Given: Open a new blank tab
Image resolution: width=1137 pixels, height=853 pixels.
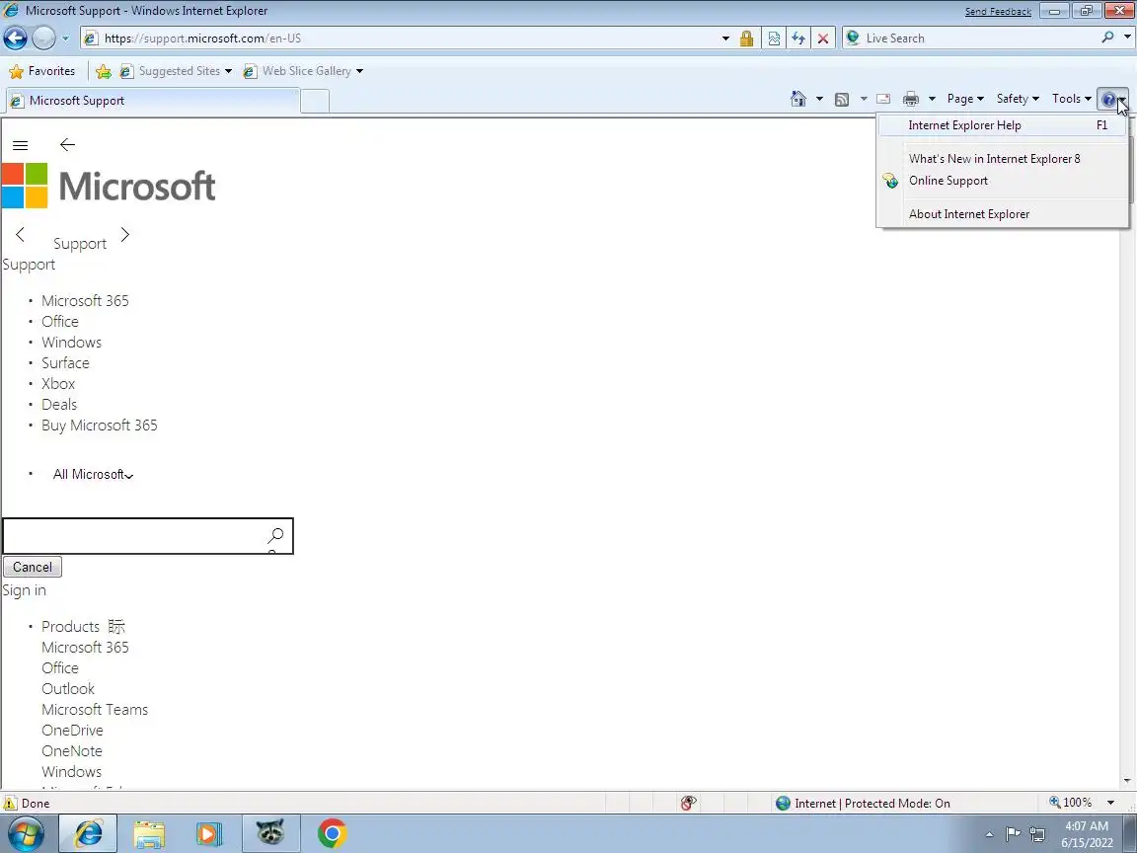Looking at the screenshot, I should coord(315,102).
